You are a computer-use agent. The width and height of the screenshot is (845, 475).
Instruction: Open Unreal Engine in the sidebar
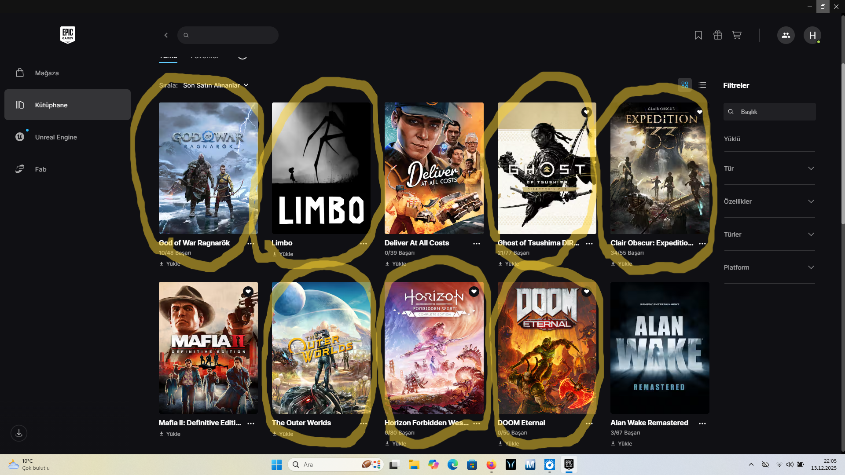(56, 137)
